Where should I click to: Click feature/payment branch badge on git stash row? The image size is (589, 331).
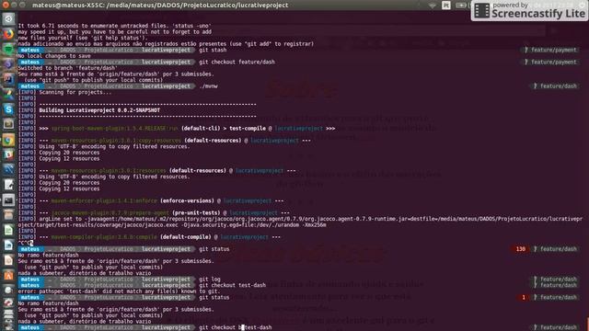(550, 50)
